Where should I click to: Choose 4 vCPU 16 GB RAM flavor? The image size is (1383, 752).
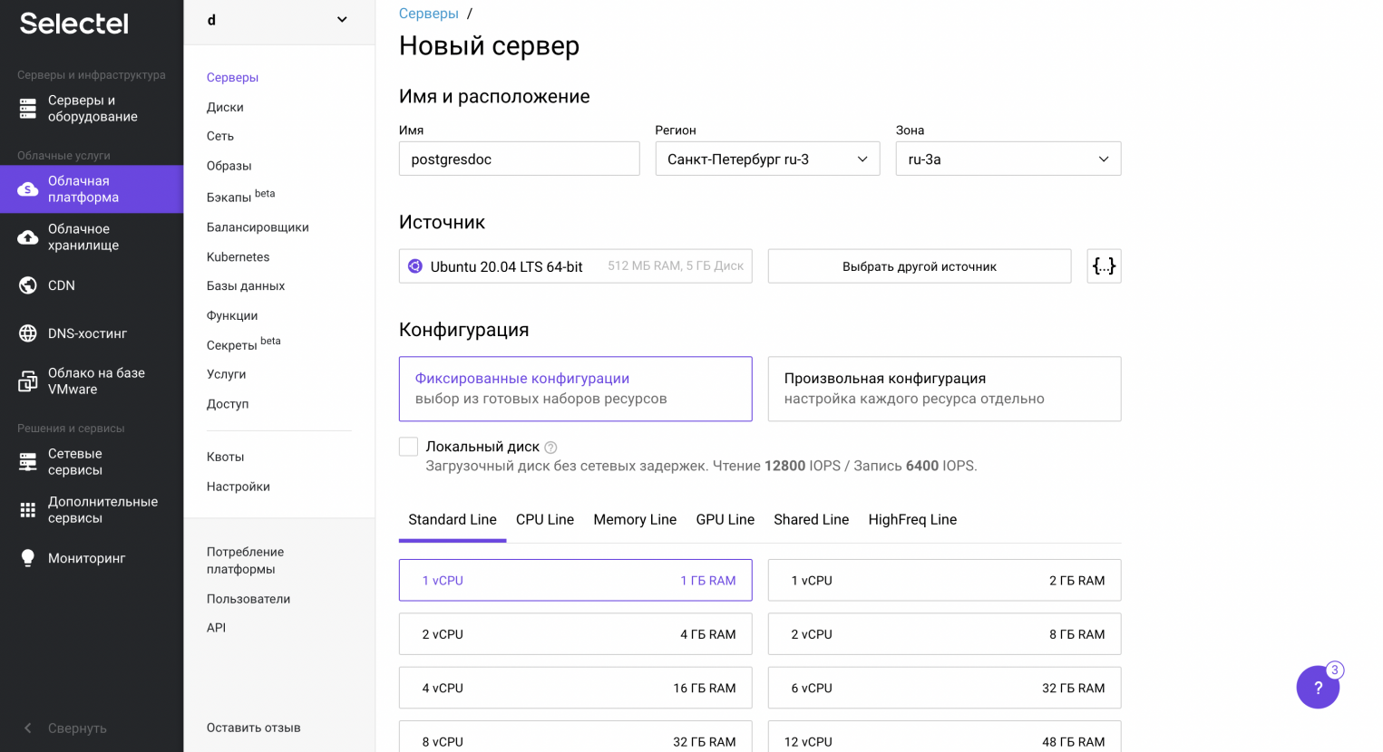click(x=576, y=688)
